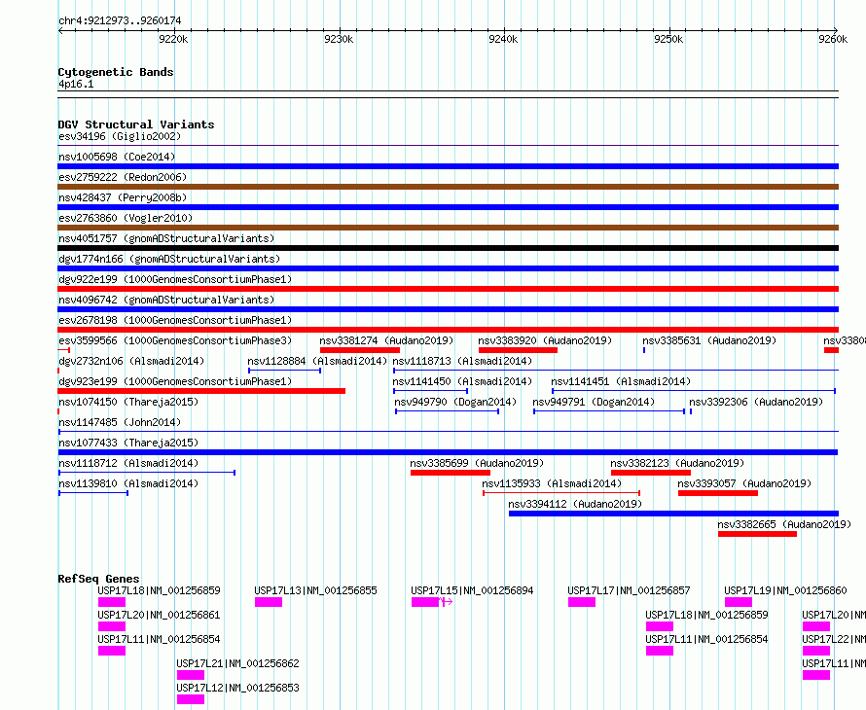Click the 'DGV Structural Variants' track title

click(x=136, y=124)
